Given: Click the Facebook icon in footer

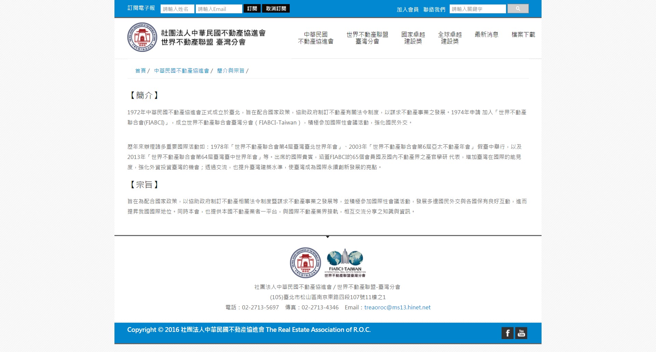Looking at the screenshot, I should 507,333.
